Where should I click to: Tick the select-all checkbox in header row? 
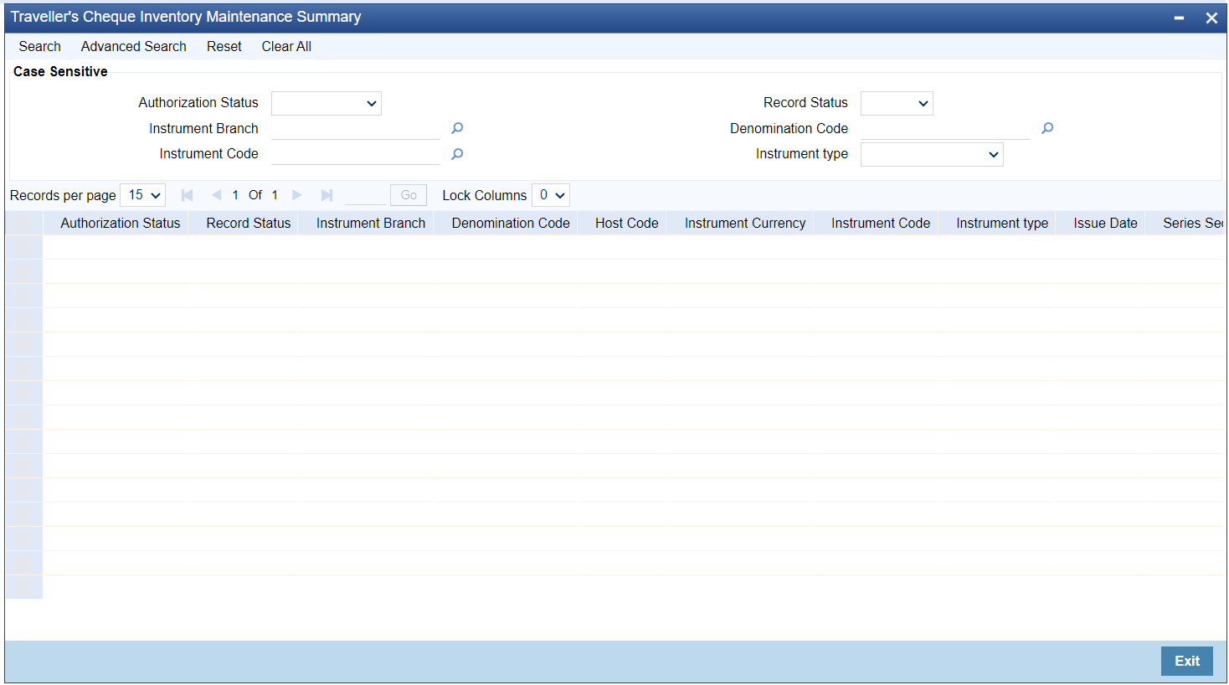[23, 223]
